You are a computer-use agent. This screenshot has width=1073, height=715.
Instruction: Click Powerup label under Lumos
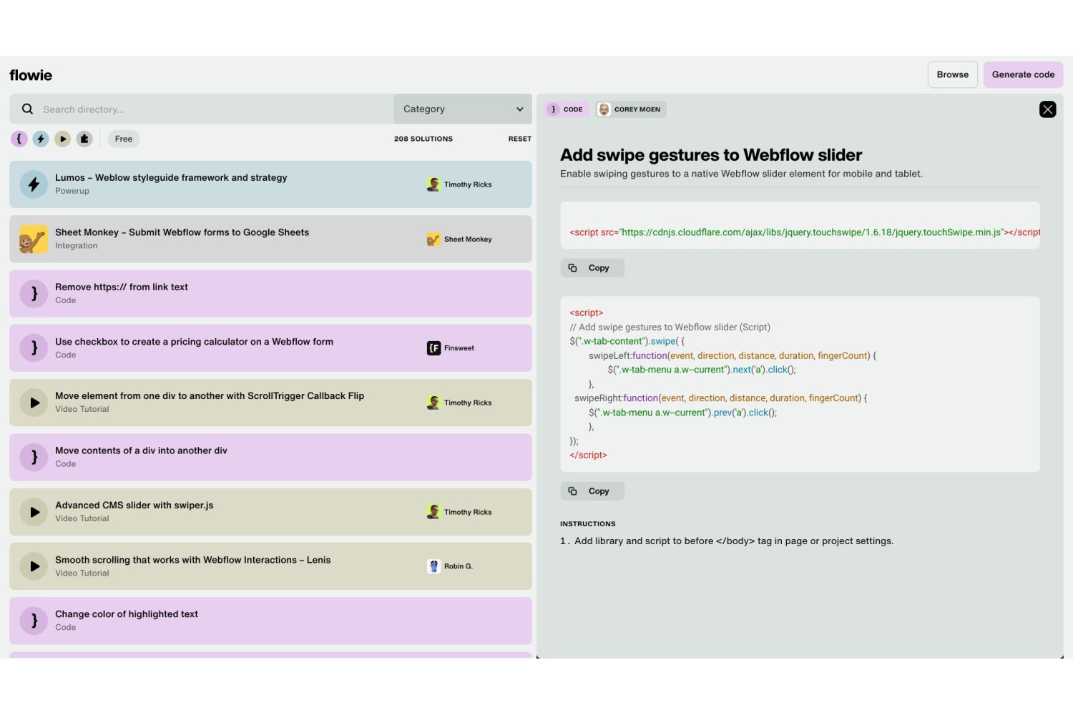(72, 191)
